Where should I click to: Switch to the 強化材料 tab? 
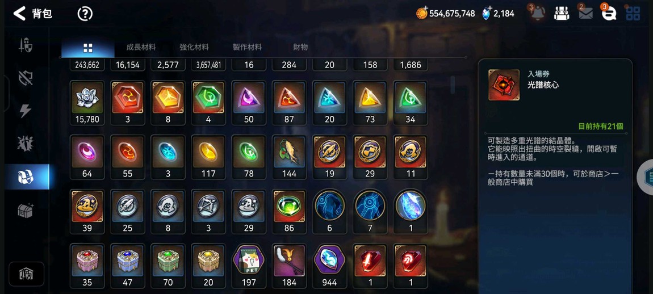point(194,47)
